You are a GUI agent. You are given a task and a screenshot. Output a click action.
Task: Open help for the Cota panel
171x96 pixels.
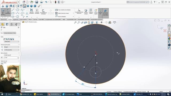(18, 27)
